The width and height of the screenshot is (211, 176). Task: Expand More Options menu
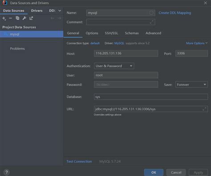(197, 43)
